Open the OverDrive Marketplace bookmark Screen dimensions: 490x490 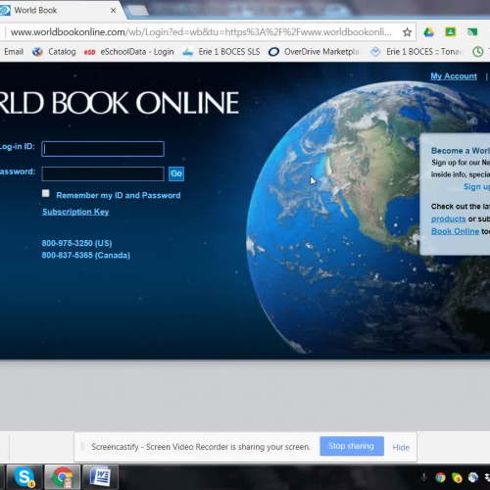coord(314,52)
